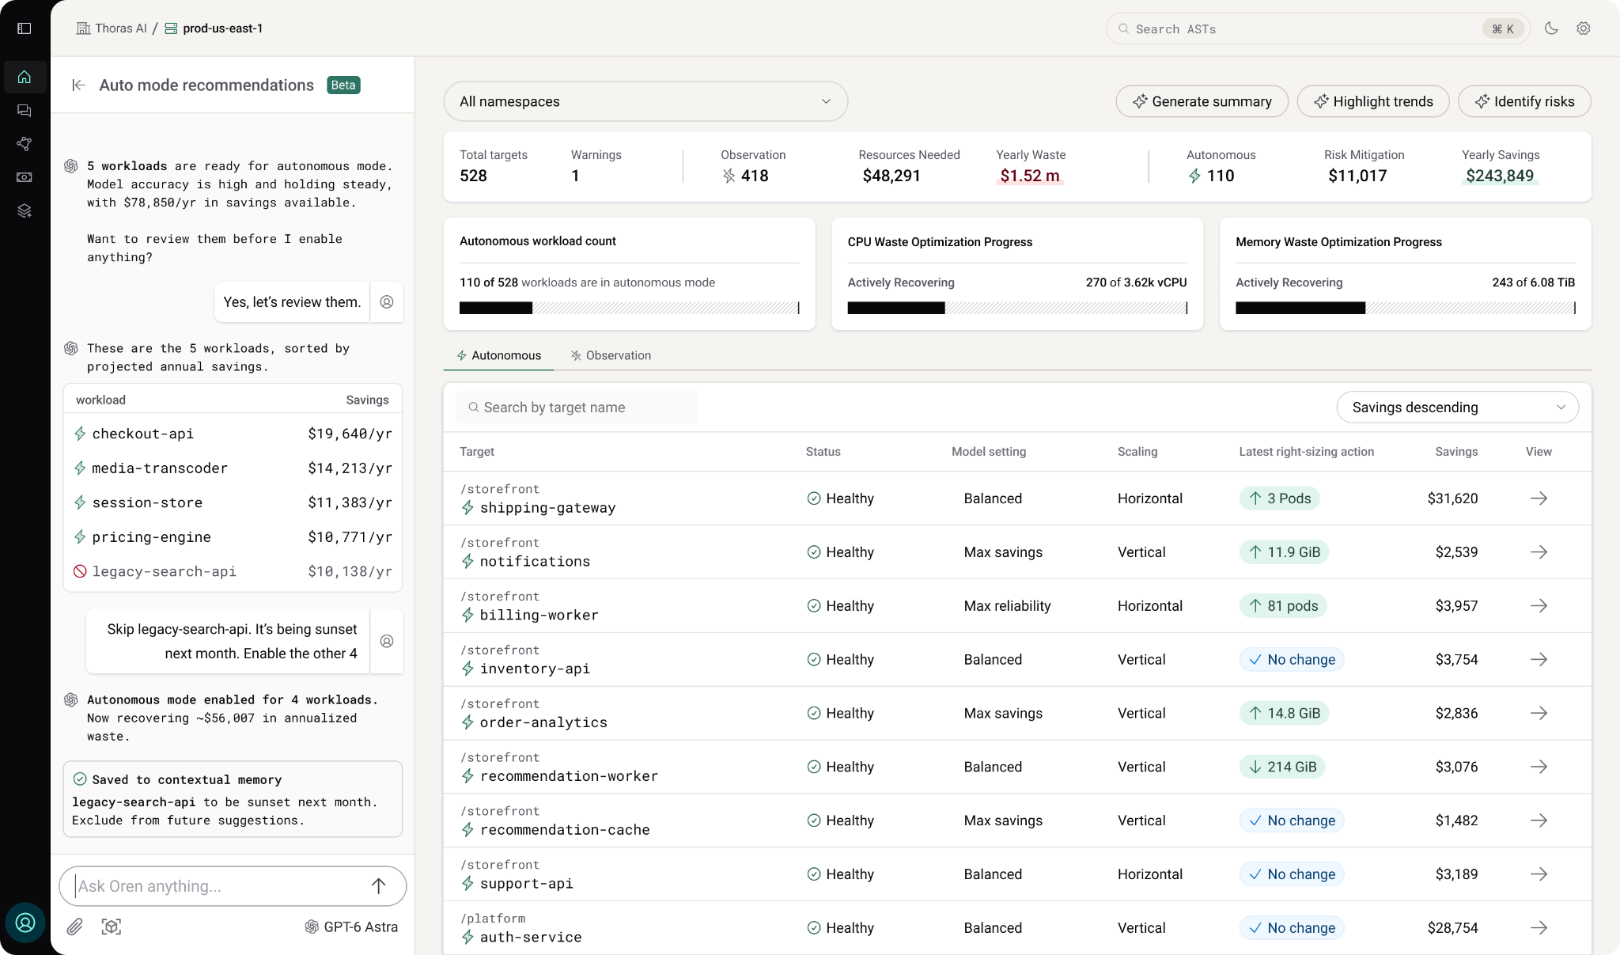Click the 3 Pods action badge
This screenshot has width=1620, height=955.
point(1280,498)
